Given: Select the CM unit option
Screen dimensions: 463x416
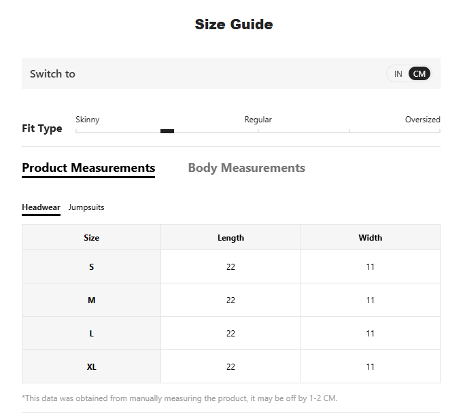Looking at the screenshot, I should (419, 73).
